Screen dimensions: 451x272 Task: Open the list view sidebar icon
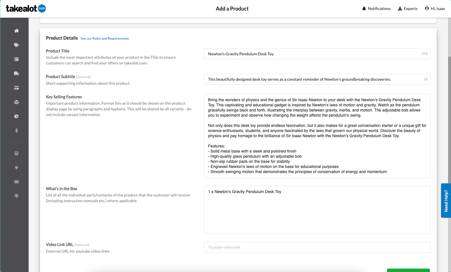pyautogui.click(x=17, y=59)
